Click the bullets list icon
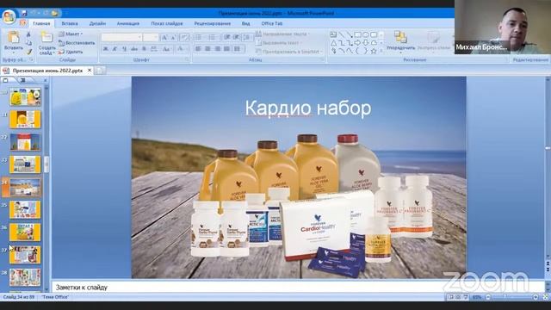 pyautogui.click(x=199, y=37)
